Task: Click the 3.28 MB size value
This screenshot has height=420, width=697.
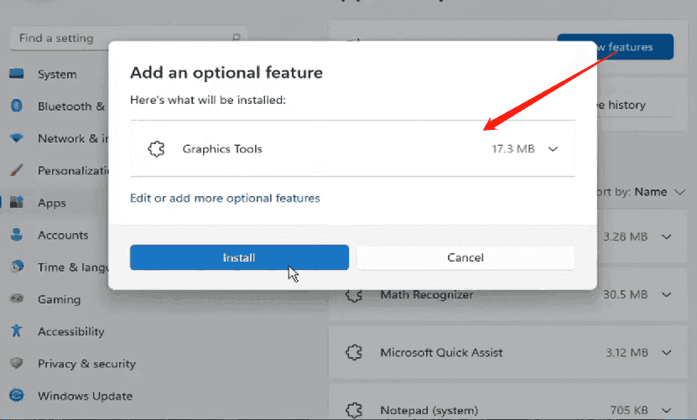Action: click(x=626, y=236)
